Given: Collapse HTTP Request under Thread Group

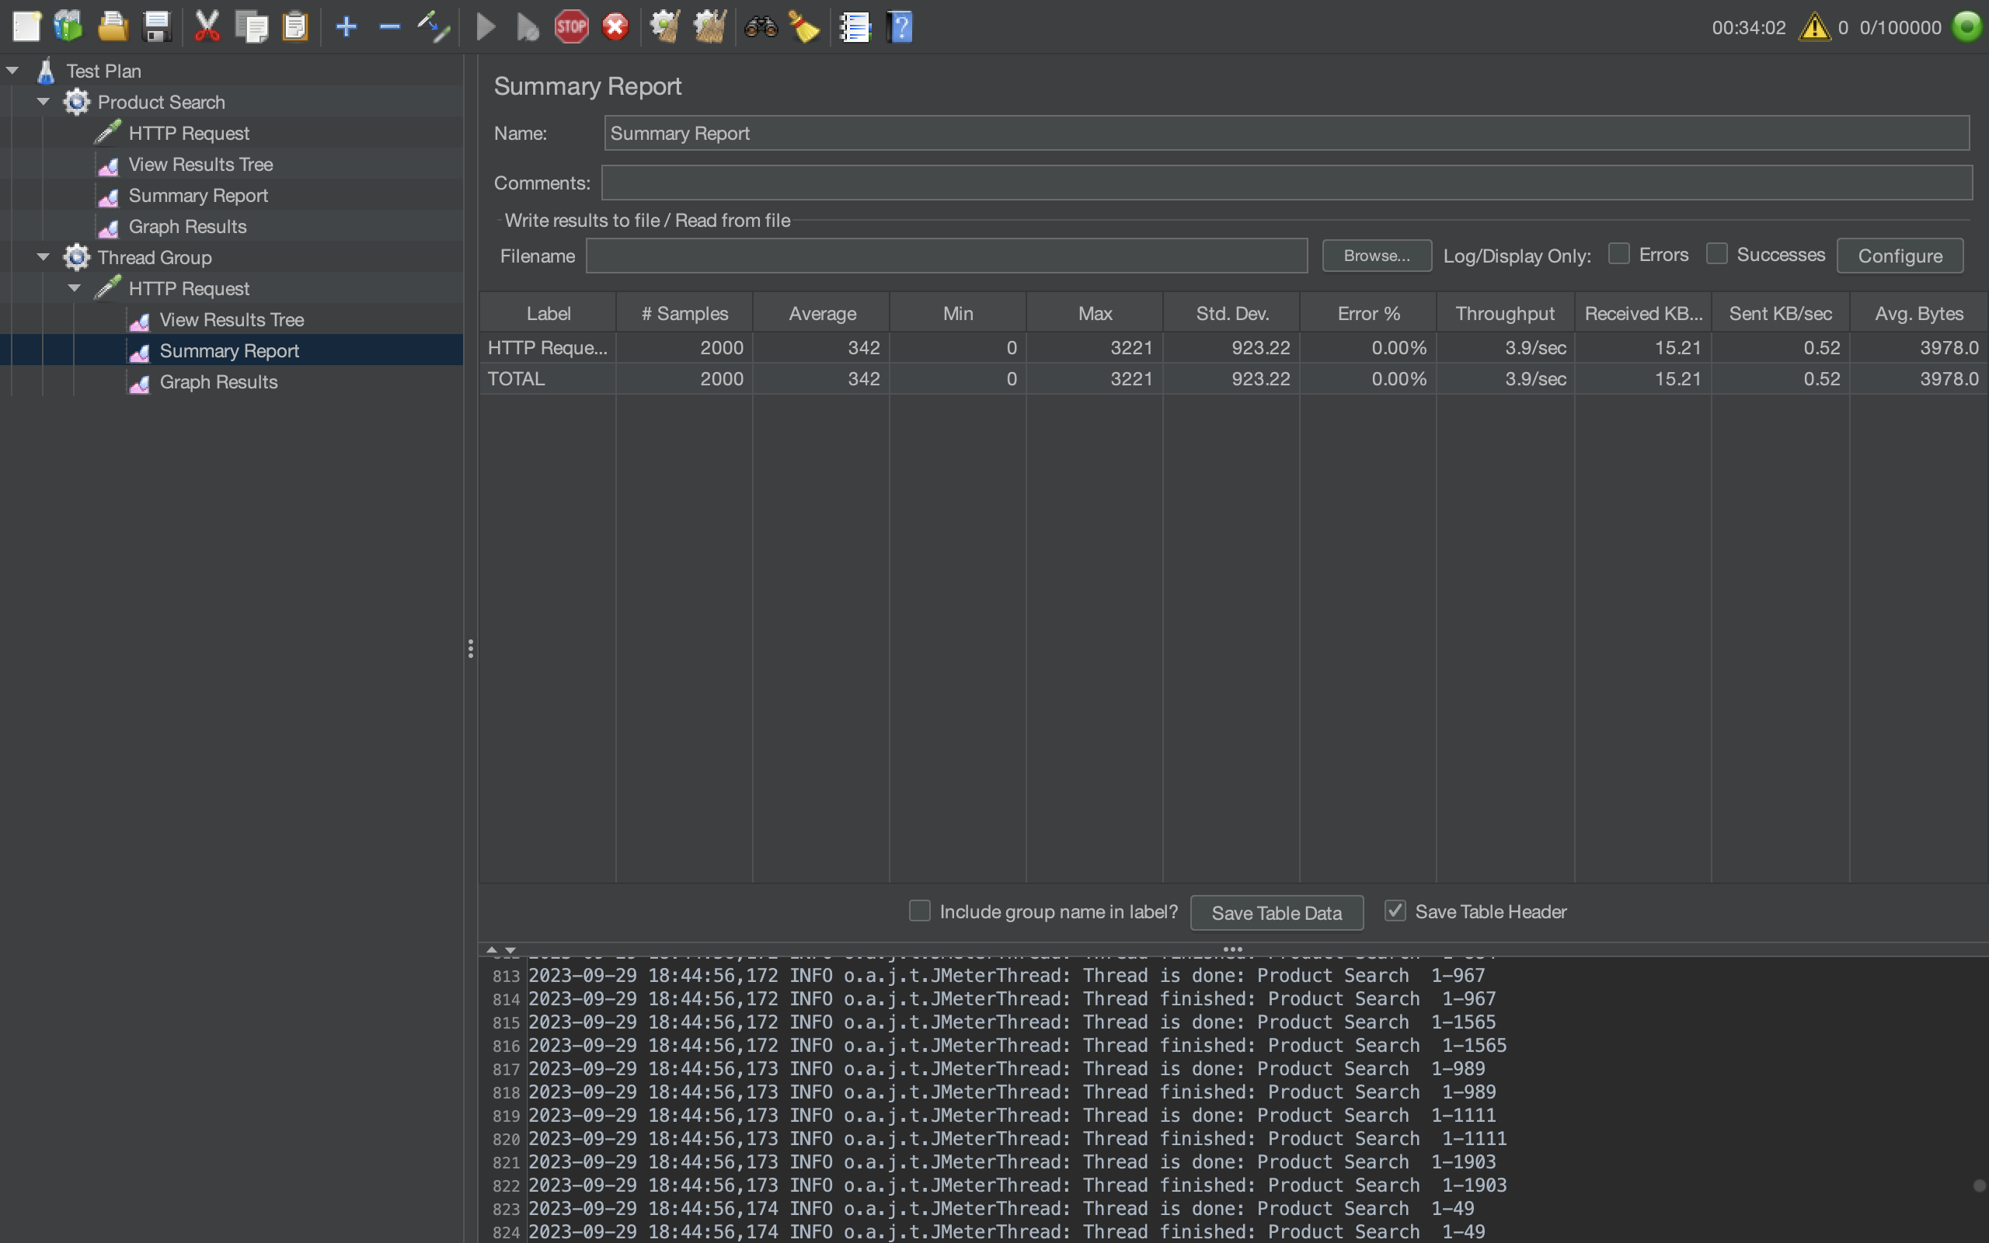Looking at the screenshot, I should (x=75, y=288).
